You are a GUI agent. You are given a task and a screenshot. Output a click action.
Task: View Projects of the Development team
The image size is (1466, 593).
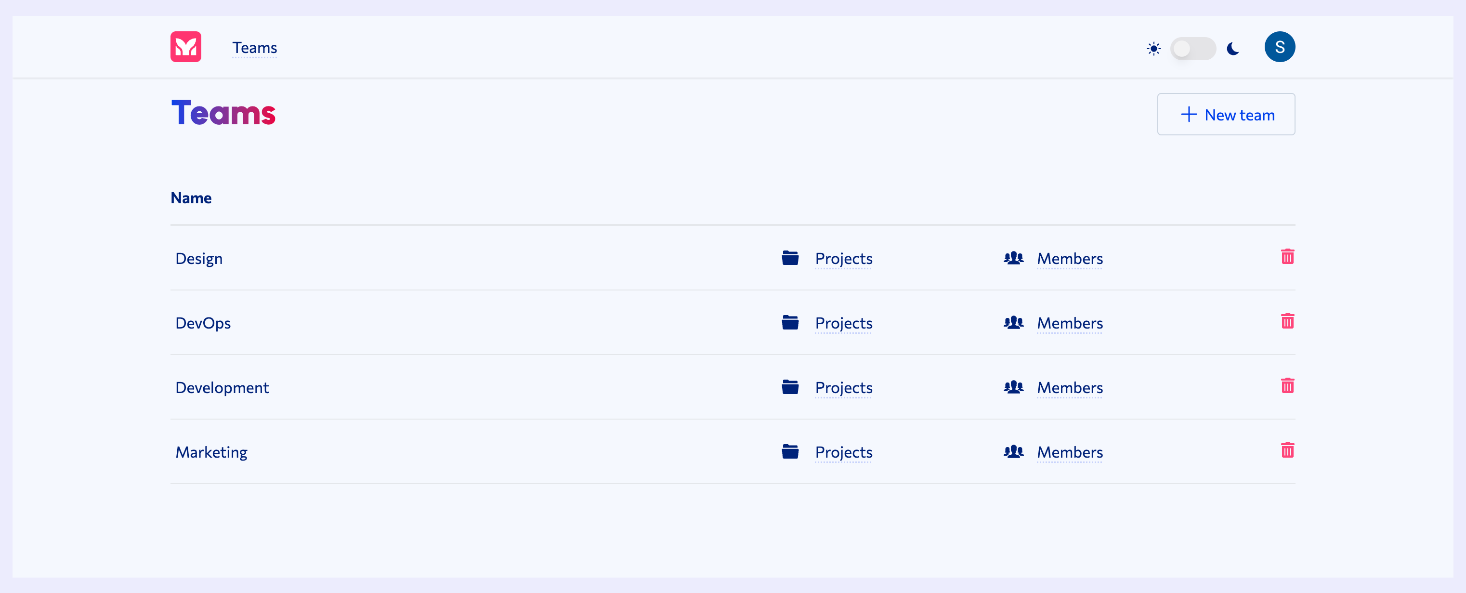pyautogui.click(x=843, y=388)
